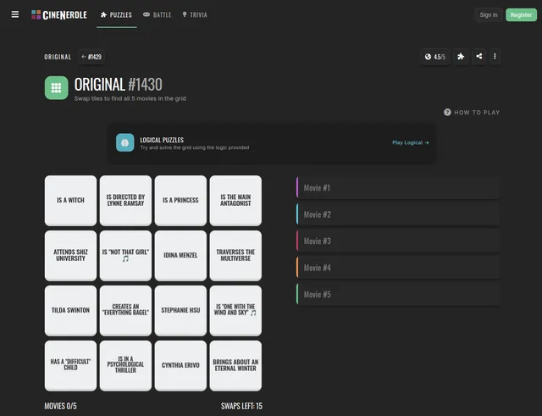
Task: Click the 4.5/5 globe rating button
Action: [435, 57]
